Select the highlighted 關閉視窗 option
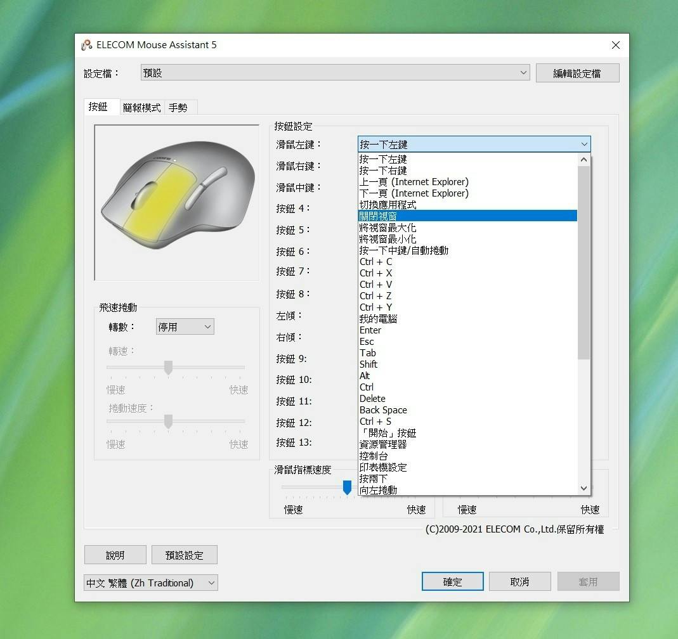This screenshot has height=639, width=678. click(x=468, y=216)
